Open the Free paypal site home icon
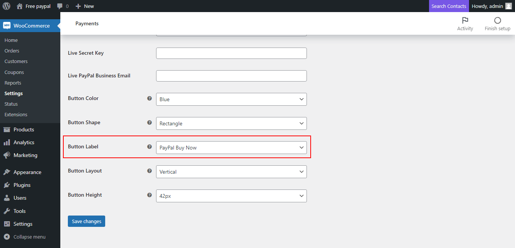The height and width of the screenshot is (248, 515). (20, 6)
